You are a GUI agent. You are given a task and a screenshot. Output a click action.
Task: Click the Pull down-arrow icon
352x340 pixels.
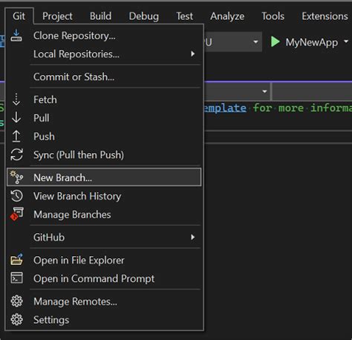click(x=16, y=117)
